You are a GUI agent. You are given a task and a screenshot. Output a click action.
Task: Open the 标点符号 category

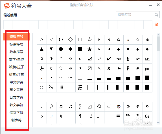(x=16, y=44)
